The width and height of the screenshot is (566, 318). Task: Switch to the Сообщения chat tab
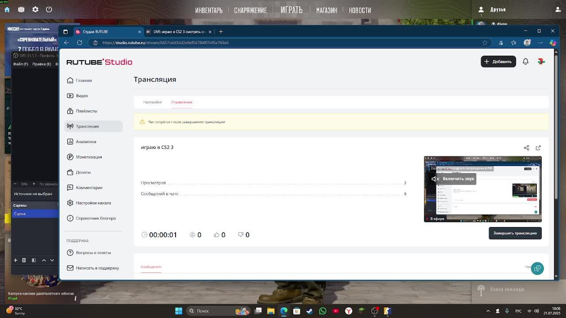click(x=151, y=267)
